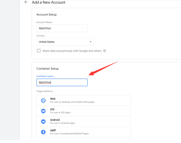181x143 pixels.
Task: Click the Add a New Account page title
Action: (x=48, y=2)
